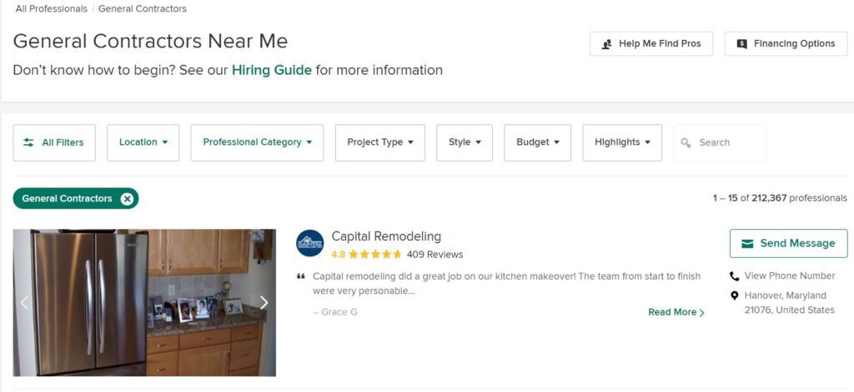Select the General Contractors filter tag label
Screen dimensions: 854x392
67,198
